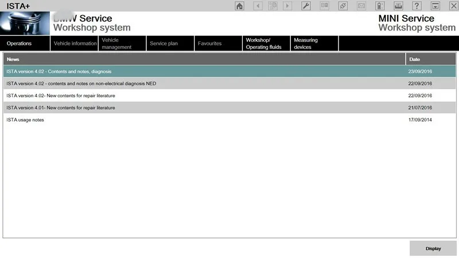The width and height of the screenshot is (459, 258).
Task: Click the MINI Service heading
Action: coord(406,18)
